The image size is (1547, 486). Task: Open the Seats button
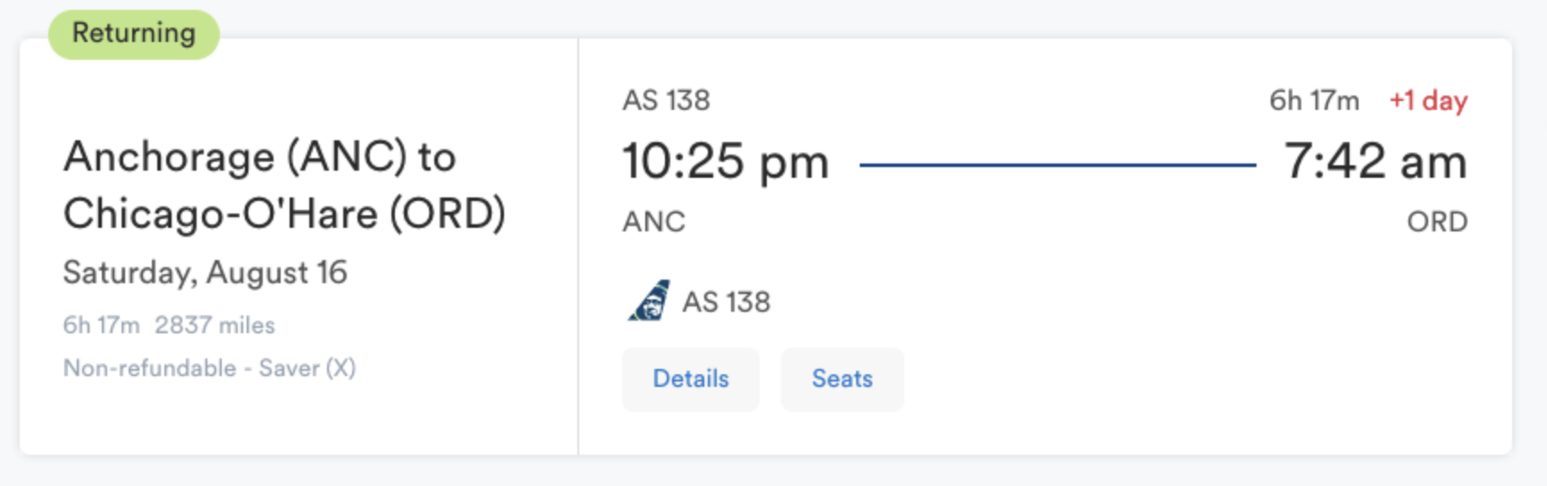coord(842,379)
